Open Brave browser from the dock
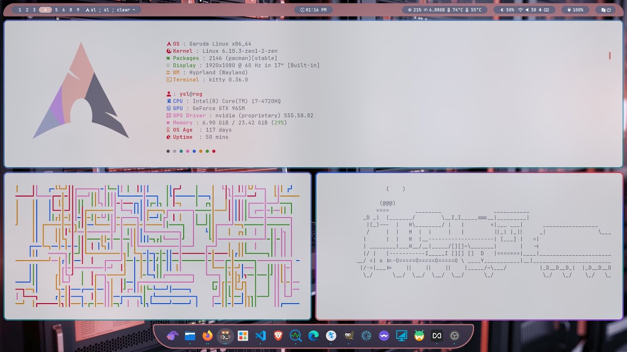 (278, 336)
